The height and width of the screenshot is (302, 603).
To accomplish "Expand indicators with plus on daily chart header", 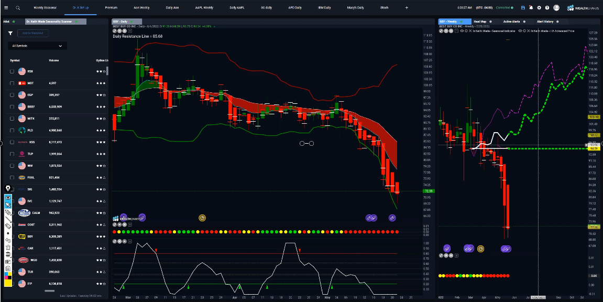I will pyautogui.click(x=129, y=31).
